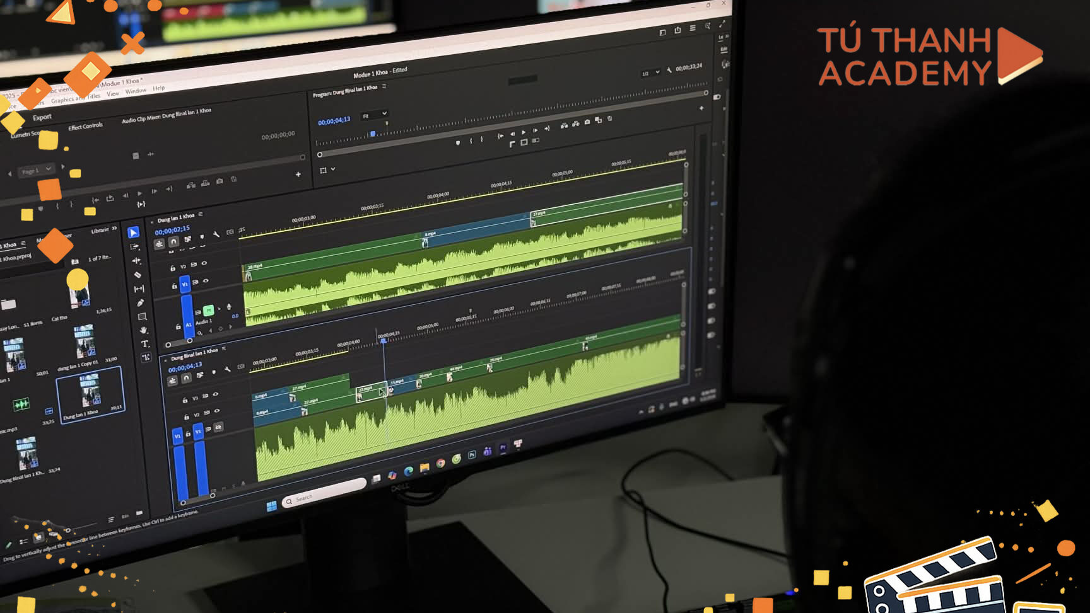Open the Window menu

pyautogui.click(x=136, y=91)
